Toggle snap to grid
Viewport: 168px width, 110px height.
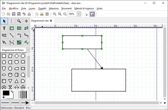click(x=86, y=14)
